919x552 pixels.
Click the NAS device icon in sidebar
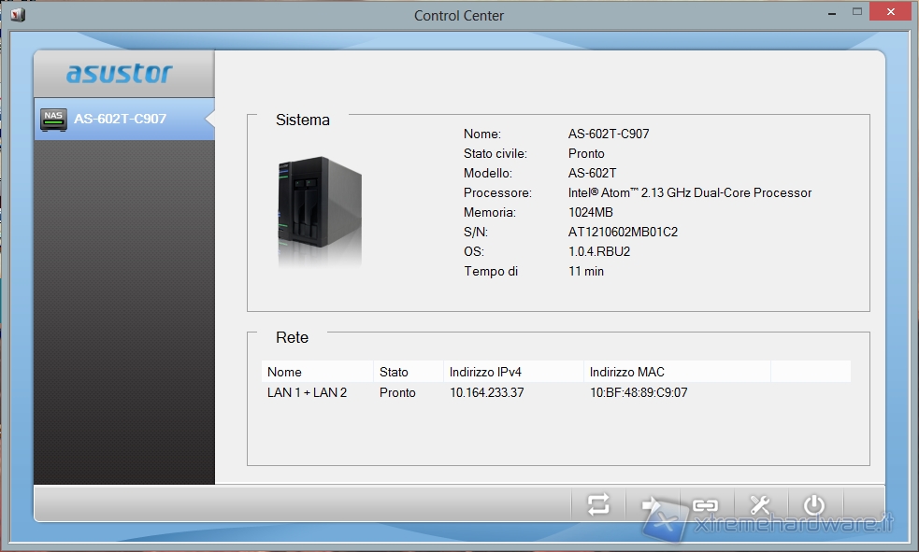[53, 120]
